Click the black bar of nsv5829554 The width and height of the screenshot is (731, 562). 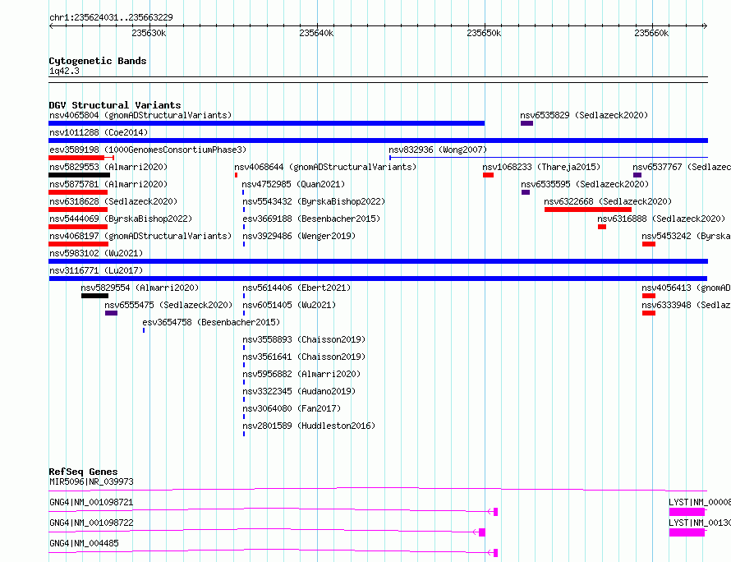94,296
